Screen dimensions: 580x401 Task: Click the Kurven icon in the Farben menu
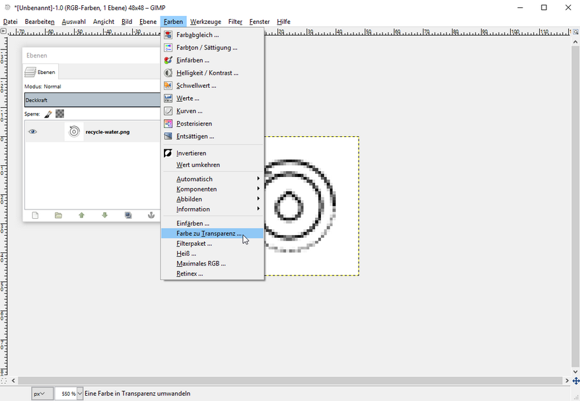click(168, 110)
